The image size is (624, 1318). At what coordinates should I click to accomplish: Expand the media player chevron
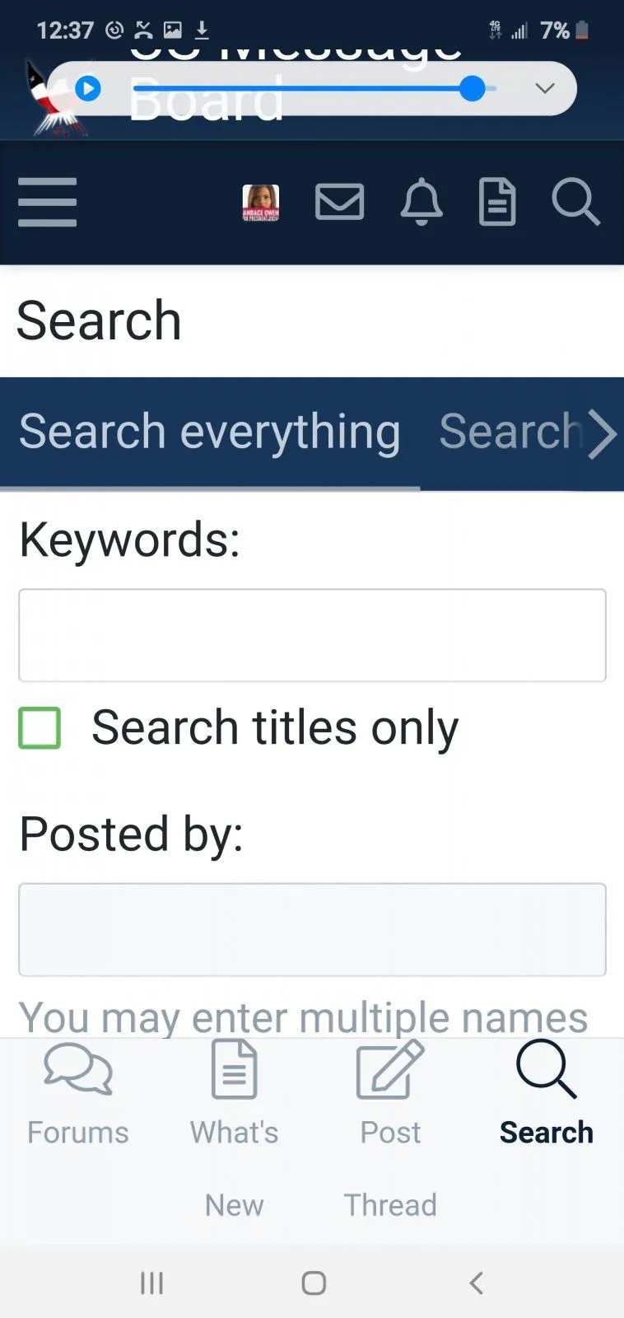pos(545,88)
